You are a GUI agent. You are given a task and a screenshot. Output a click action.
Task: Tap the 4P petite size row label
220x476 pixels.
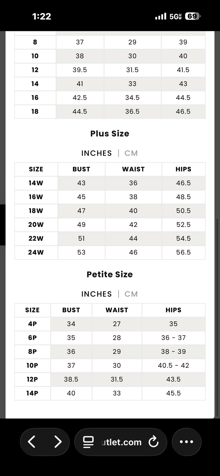coord(32,324)
